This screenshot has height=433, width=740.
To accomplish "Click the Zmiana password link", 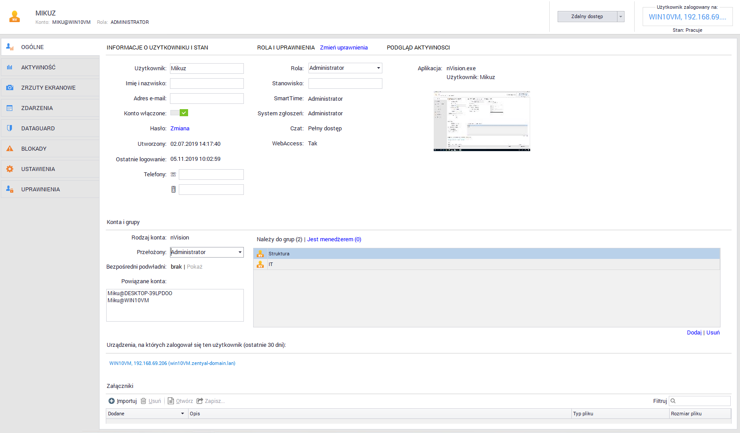I will coord(180,129).
